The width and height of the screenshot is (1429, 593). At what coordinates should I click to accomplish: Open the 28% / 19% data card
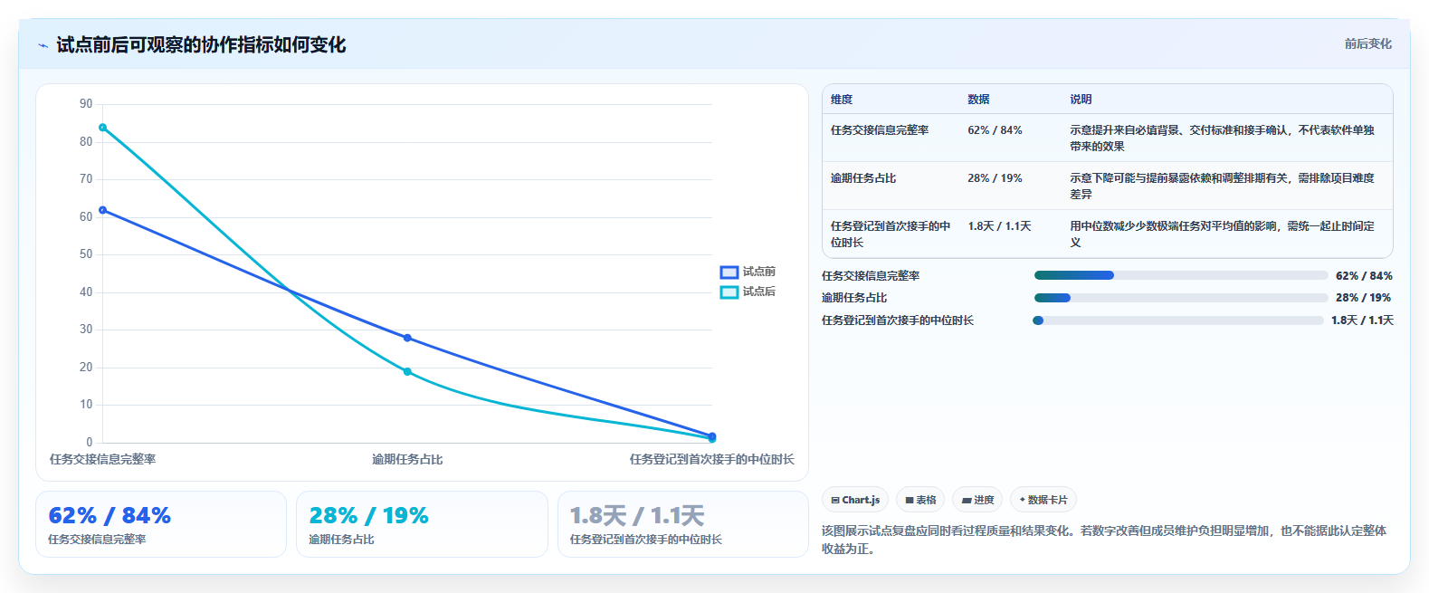pyautogui.click(x=422, y=524)
